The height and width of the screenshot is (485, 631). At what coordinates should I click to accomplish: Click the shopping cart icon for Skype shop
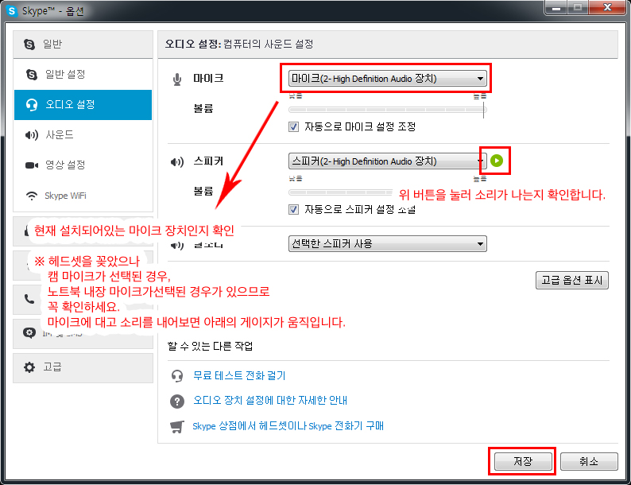point(177,426)
